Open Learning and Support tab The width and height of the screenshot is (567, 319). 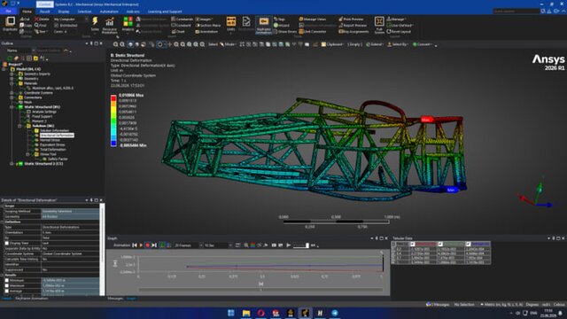click(165, 12)
